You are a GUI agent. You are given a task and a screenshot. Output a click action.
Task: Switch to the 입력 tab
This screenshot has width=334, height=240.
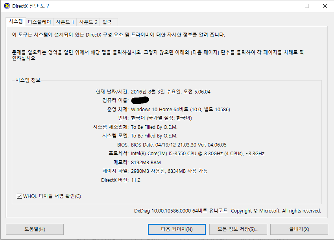pyautogui.click(x=107, y=22)
